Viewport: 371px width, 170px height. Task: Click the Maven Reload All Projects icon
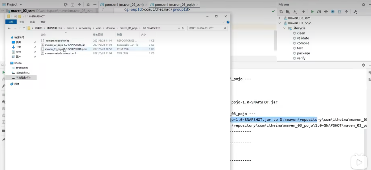click(281, 12)
